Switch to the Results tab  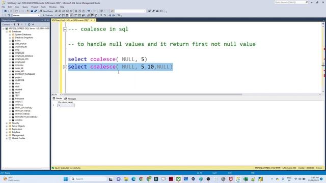point(58,99)
